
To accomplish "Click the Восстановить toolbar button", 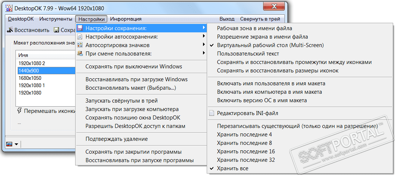I will click(x=28, y=30).
